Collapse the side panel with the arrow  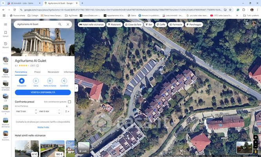pyautogui.click(x=77, y=88)
